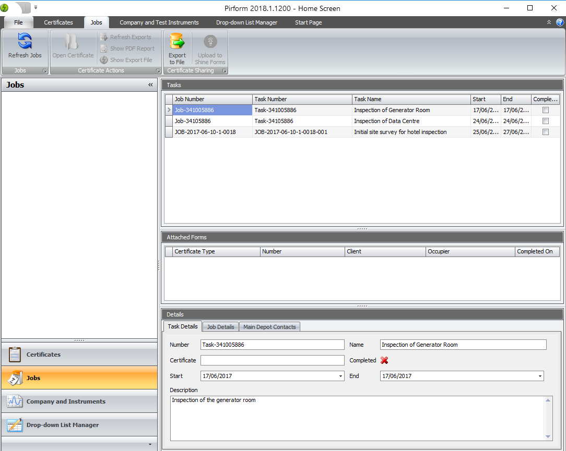The image size is (566, 451).
Task: Tick Completed checkbox for Inspection of Data Centre
Action: [x=546, y=121]
